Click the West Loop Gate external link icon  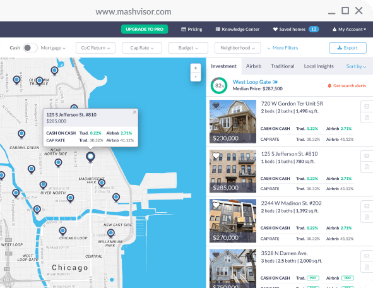click(275, 82)
